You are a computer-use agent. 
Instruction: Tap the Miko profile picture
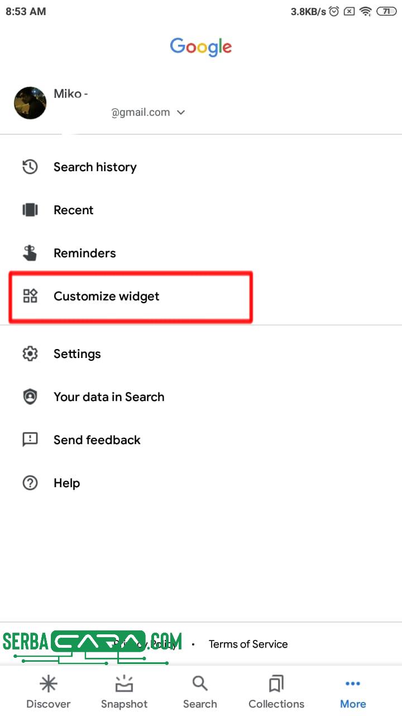click(30, 103)
